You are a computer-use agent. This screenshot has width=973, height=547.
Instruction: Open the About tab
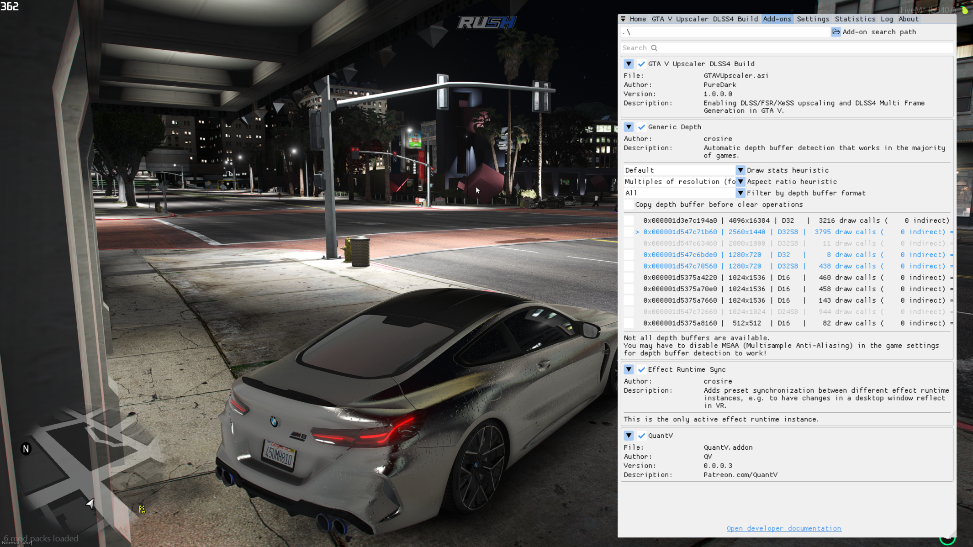point(908,19)
